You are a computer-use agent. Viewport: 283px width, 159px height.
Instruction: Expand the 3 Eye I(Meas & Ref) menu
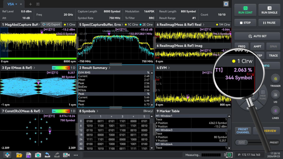click(34, 68)
